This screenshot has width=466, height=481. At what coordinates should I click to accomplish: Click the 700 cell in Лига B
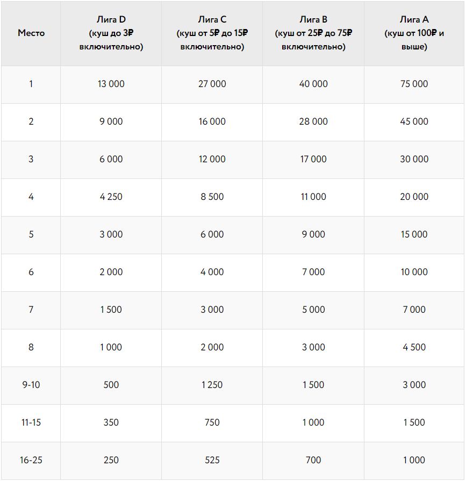tap(313, 460)
